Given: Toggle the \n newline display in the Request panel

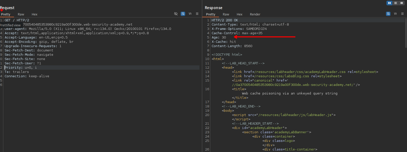Looking at the screenshot, I should [x=190, y=14].
